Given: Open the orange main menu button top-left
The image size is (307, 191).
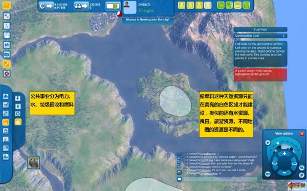Looking at the screenshot, I should (7, 5).
